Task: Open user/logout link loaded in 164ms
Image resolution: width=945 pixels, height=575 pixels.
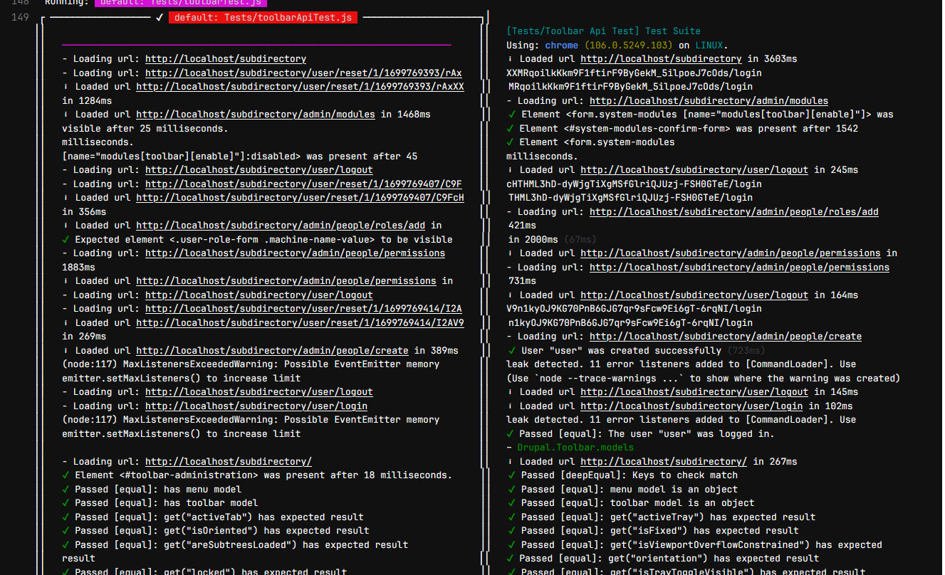Action: click(694, 295)
